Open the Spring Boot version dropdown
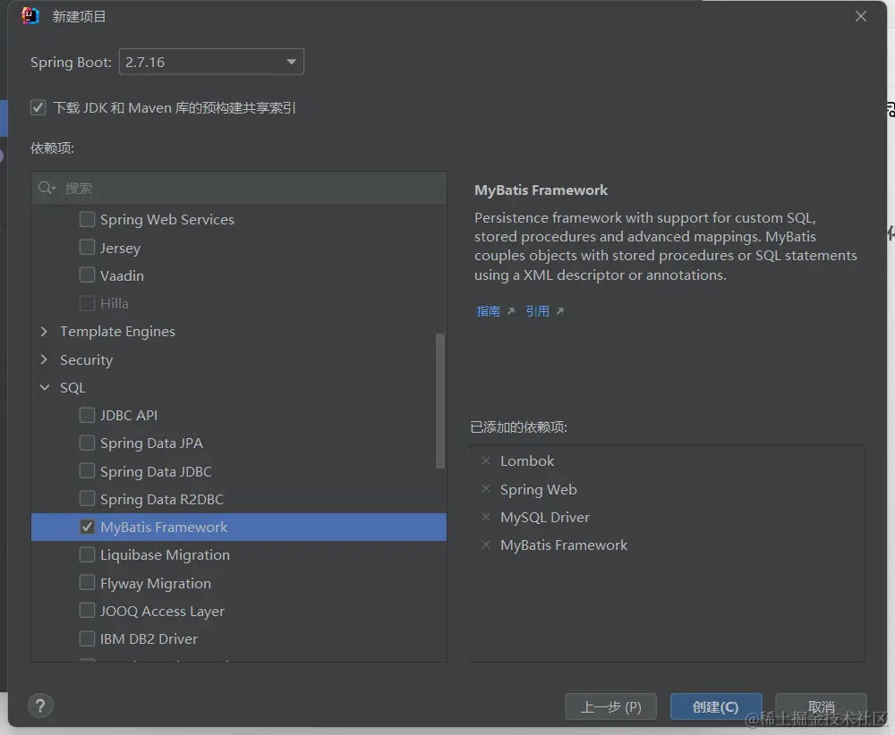This screenshot has height=735, width=895. click(x=211, y=62)
